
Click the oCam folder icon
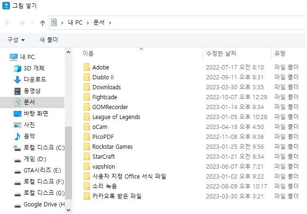pos(87,127)
